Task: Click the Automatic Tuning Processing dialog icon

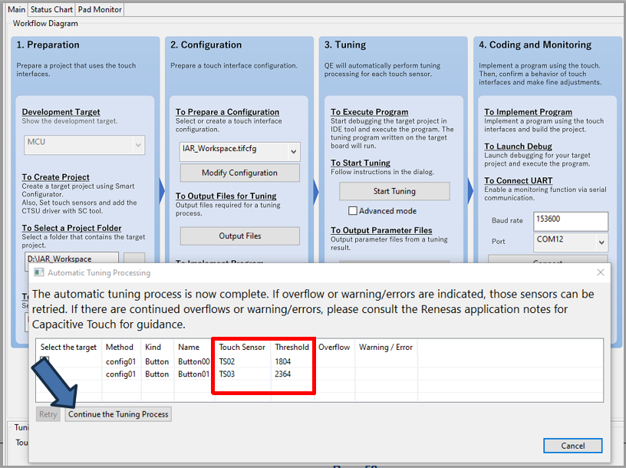Action: (x=38, y=272)
